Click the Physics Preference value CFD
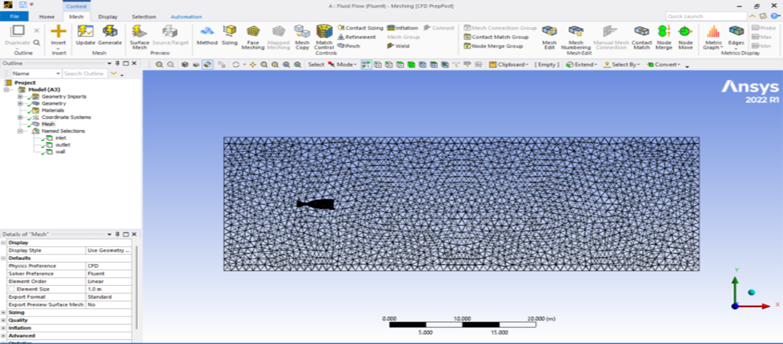Screen dimensions: 783x344 [x=109, y=266]
